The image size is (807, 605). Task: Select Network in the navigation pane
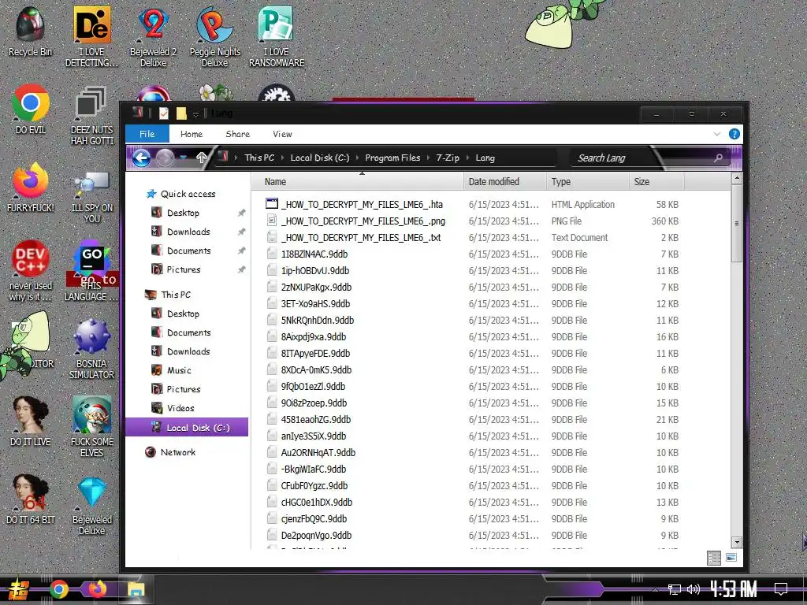pyautogui.click(x=178, y=452)
